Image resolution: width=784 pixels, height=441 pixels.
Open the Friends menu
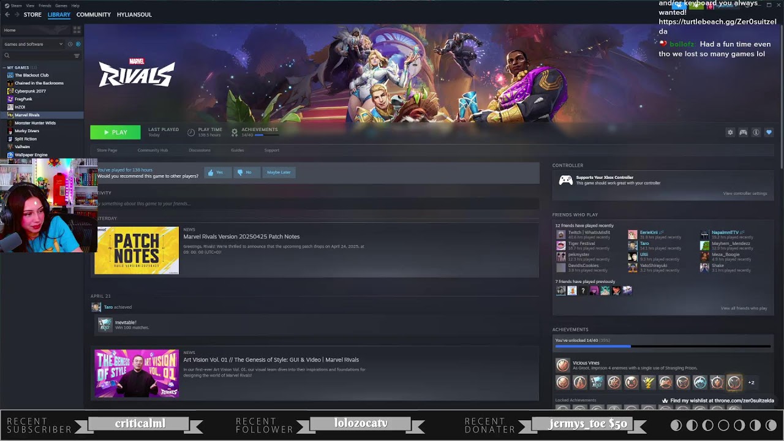pyautogui.click(x=45, y=6)
